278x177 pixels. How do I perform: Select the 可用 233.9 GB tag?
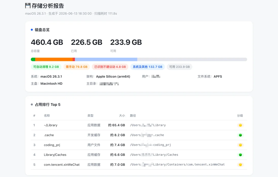(179, 67)
